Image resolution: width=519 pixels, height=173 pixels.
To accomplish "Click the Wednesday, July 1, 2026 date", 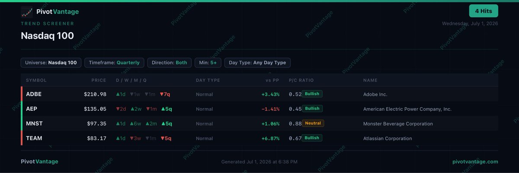I will pyautogui.click(x=470, y=24).
